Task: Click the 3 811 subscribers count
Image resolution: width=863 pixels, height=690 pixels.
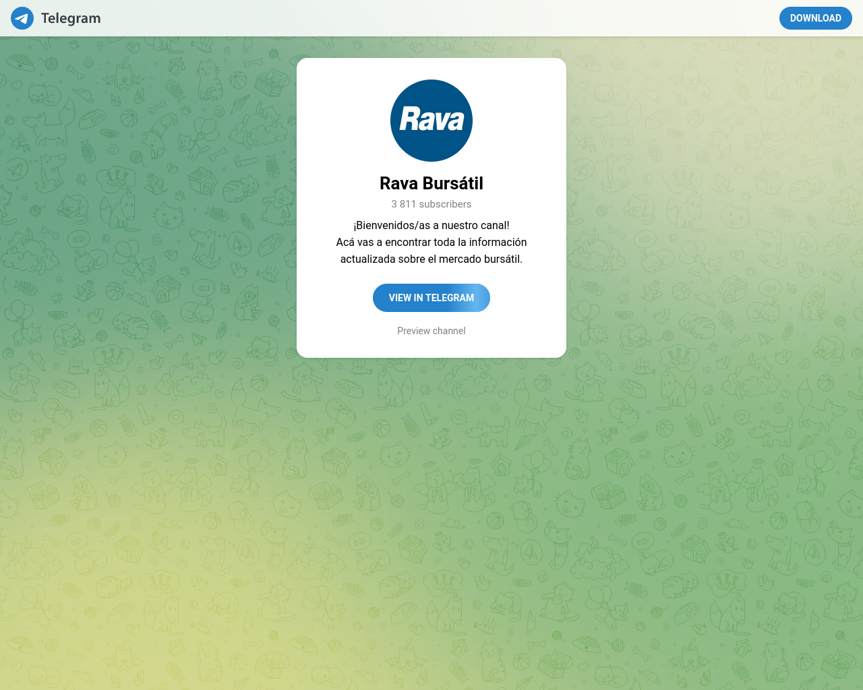Action: [x=431, y=204]
